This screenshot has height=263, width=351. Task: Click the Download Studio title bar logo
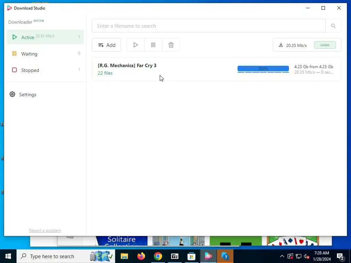coord(9,8)
